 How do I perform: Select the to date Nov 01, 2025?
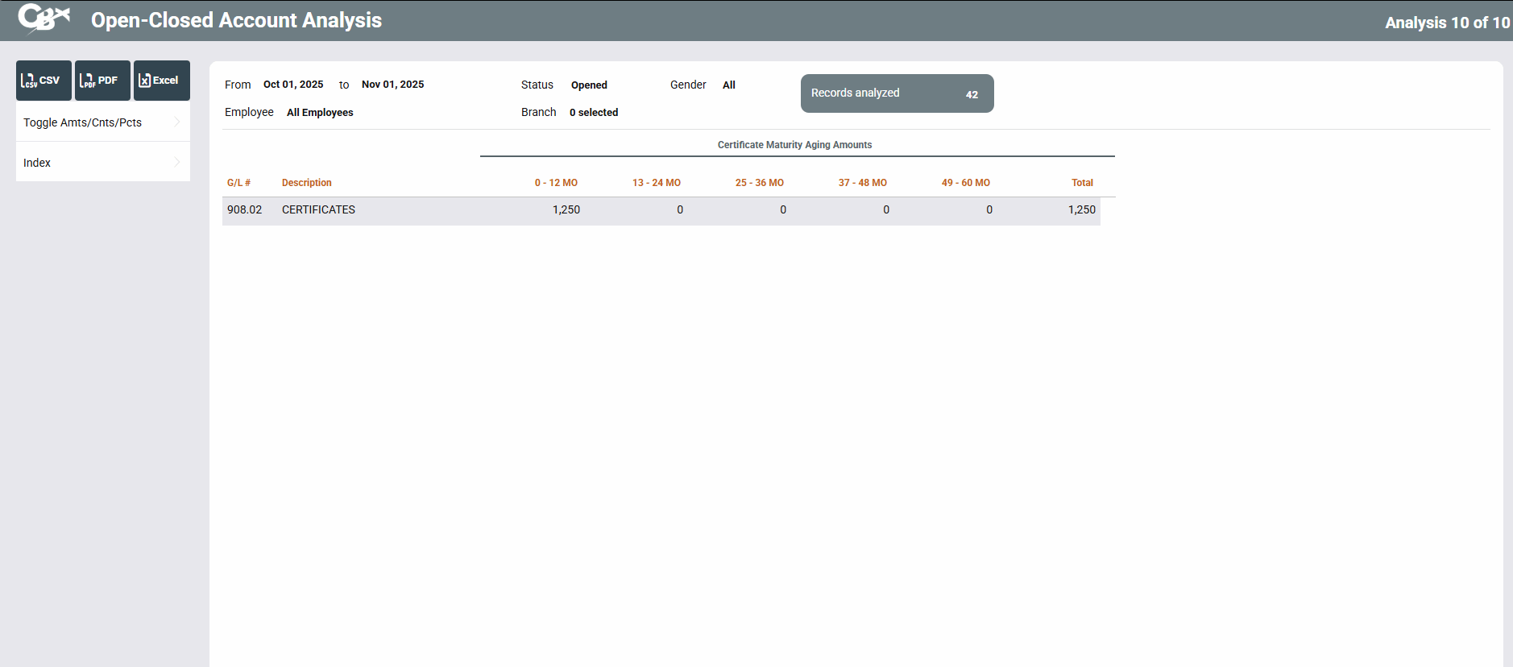[392, 85]
